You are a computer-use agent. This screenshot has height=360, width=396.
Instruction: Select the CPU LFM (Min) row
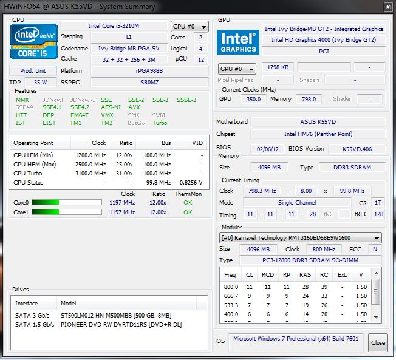pyautogui.click(x=109, y=155)
